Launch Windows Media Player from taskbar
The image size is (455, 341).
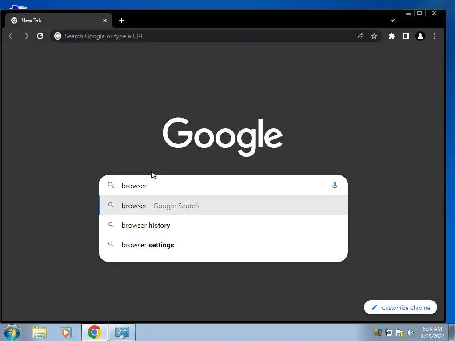(67, 332)
